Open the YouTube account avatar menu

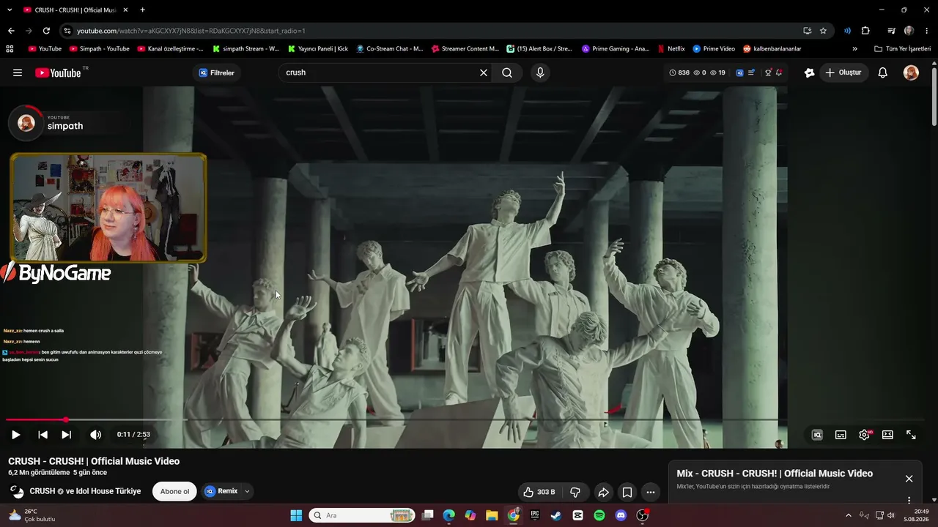pyautogui.click(x=911, y=72)
